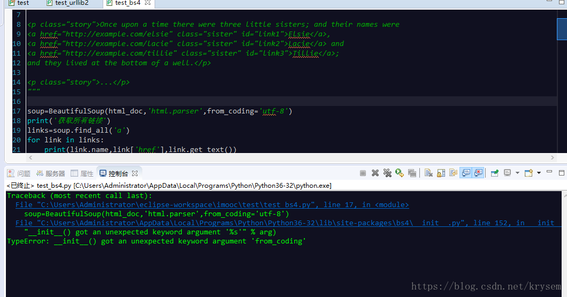Open the 问题 (Problems) tab
Screen dimensions: 567x297
[19, 173]
